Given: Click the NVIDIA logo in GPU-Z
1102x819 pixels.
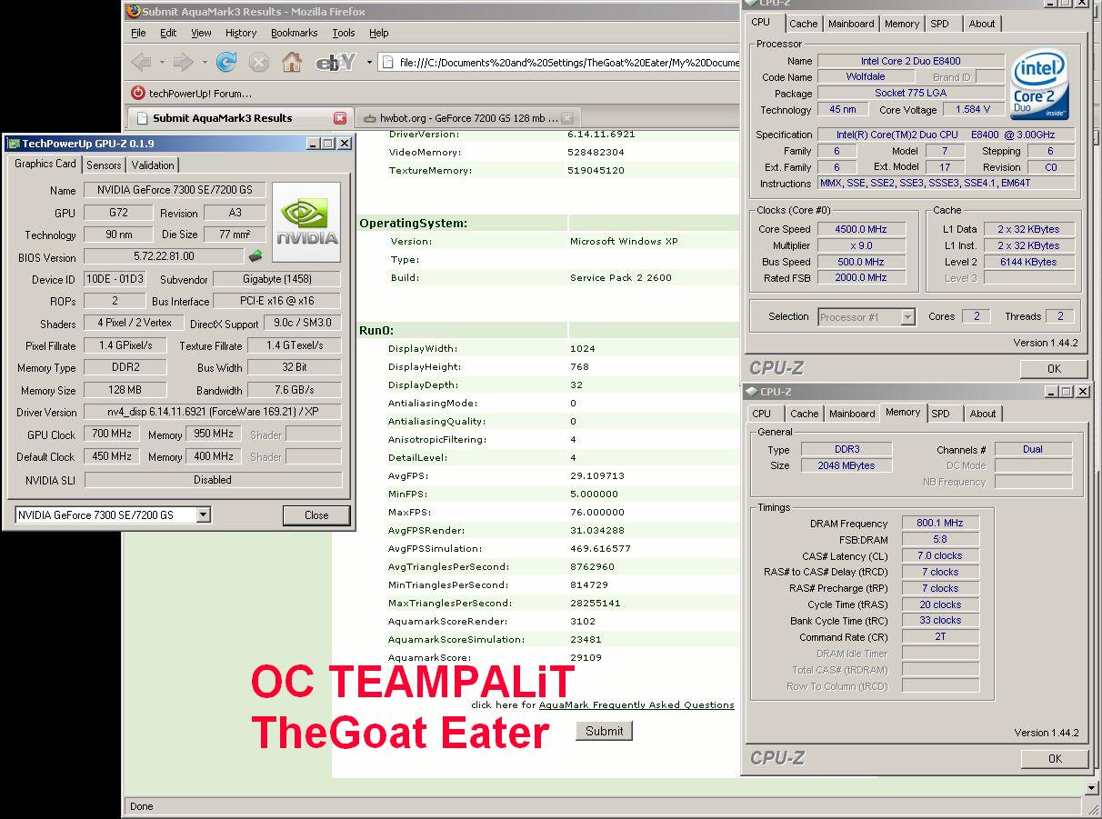Looking at the screenshot, I should 306,223.
